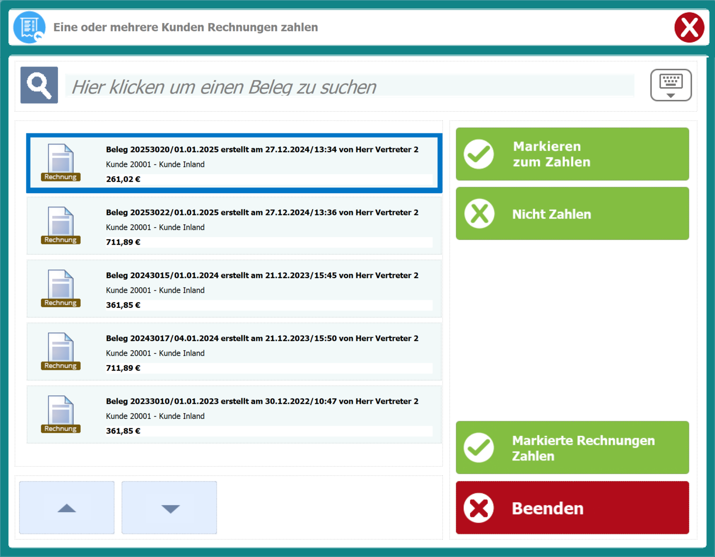
Task: Select invoice Beleg 20253022 for 711,89 €
Action: (x=262, y=227)
